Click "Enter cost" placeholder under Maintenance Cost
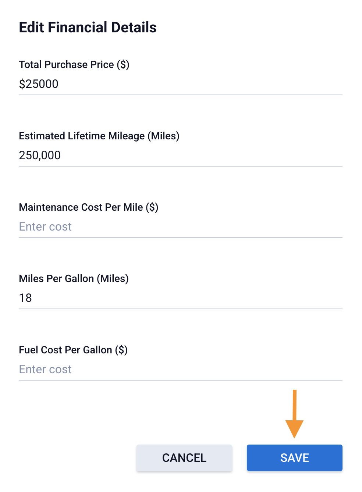This screenshot has width=362, height=492. click(x=45, y=227)
